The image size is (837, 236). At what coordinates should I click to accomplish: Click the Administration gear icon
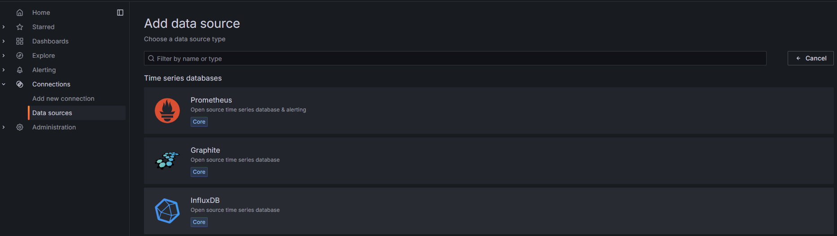(x=20, y=127)
